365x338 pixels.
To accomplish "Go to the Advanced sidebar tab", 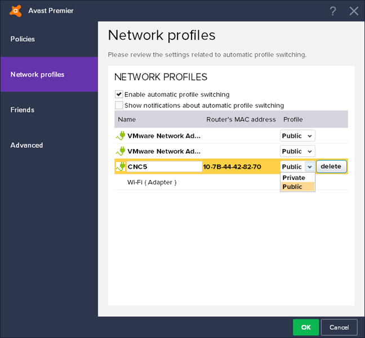I will point(26,145).
